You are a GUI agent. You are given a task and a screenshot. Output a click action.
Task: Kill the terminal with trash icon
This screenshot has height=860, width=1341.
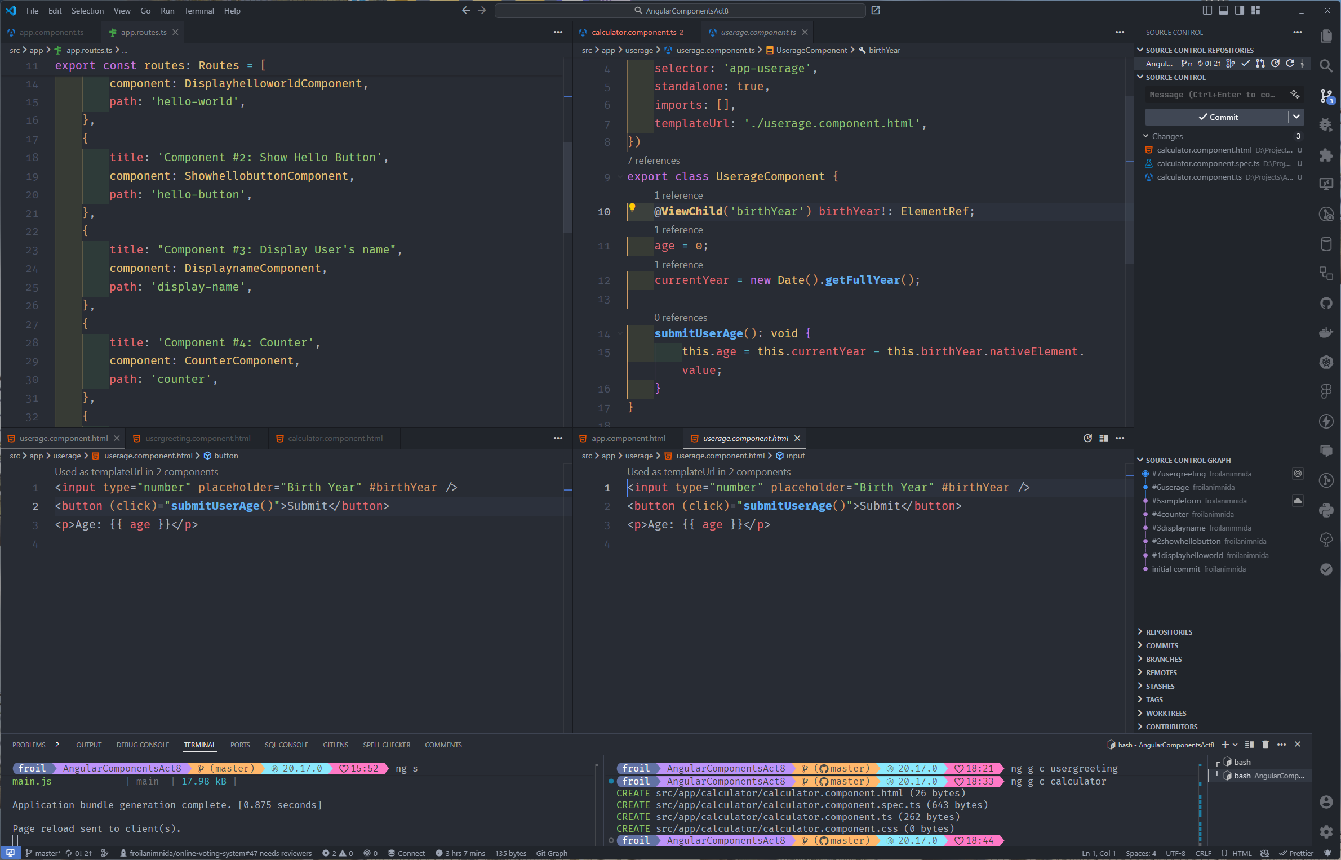pos(1265,745)
